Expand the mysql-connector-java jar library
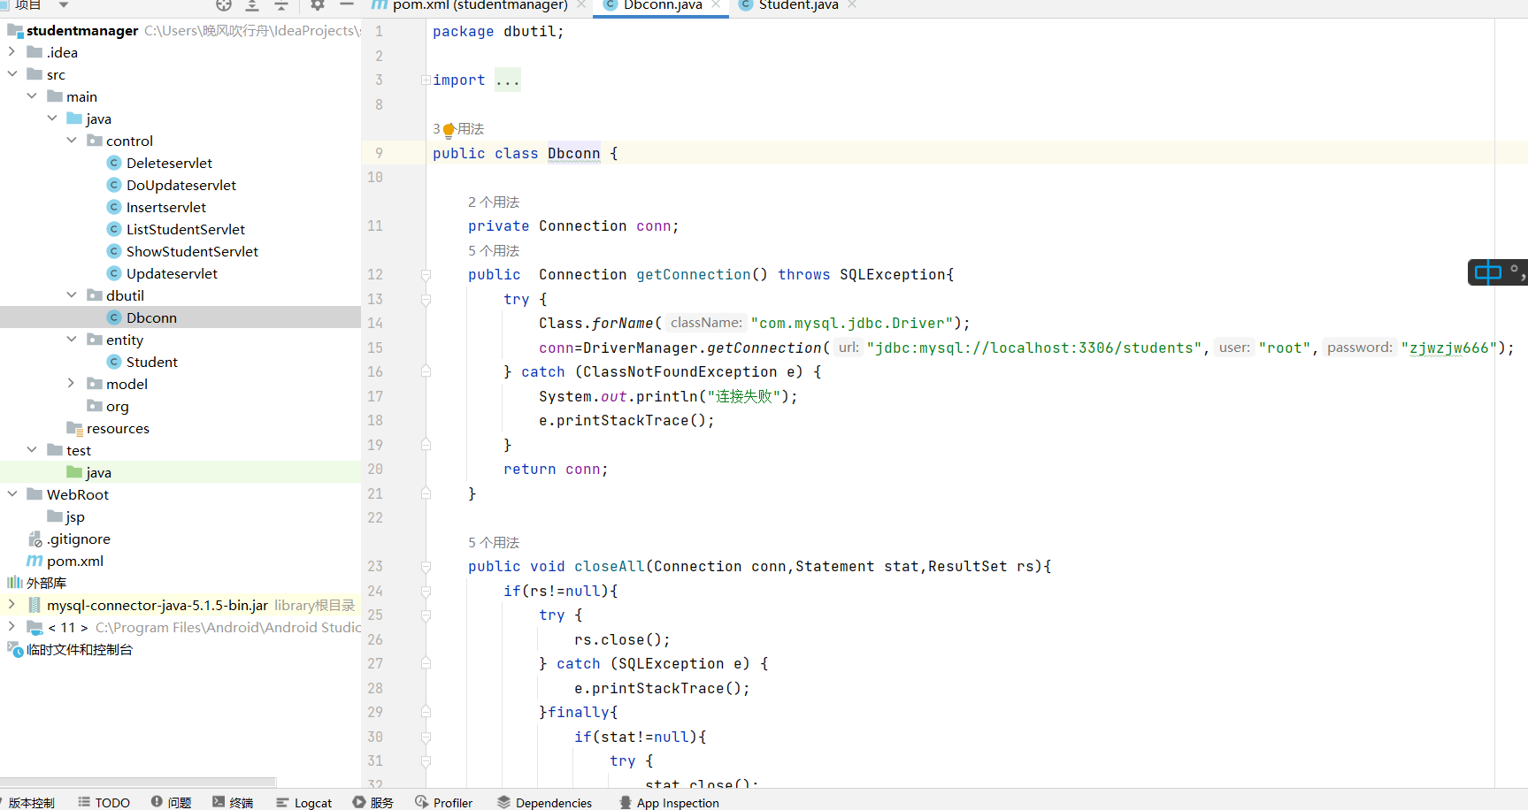The height and width of the screenshot is (810, 1528). [x=12, y=605]
